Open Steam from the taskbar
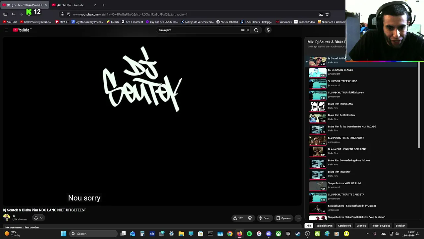The width and height of the screenshot is (424, 239). click(x=297, y=234)
